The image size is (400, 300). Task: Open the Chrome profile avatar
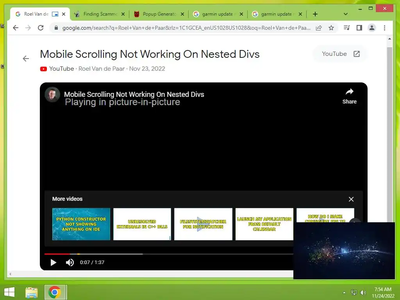coord(372,28)
